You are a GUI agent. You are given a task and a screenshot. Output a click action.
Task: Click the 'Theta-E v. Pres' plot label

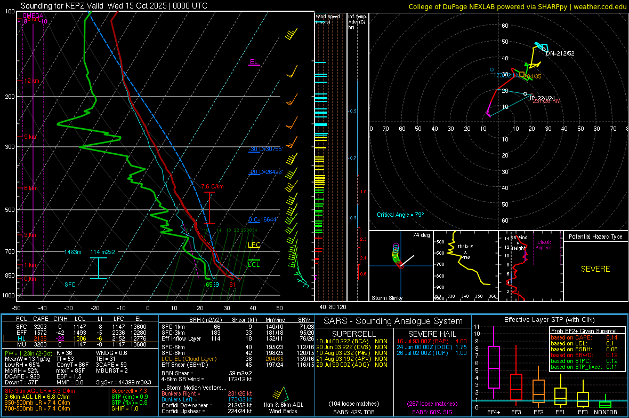[x=465, y=251]
